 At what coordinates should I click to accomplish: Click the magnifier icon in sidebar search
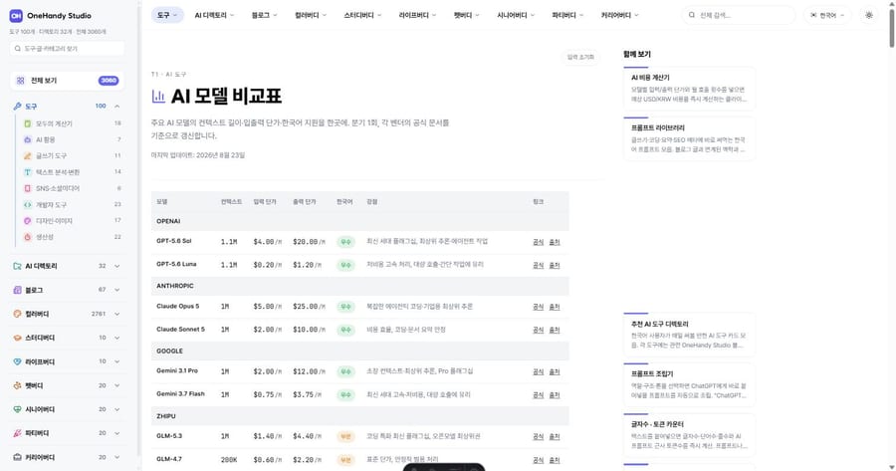click(x=18, y=49)
